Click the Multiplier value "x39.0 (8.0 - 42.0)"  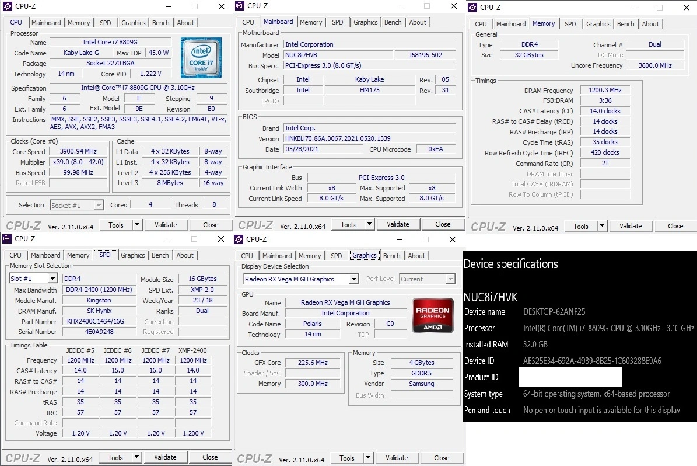click(78, 162)
